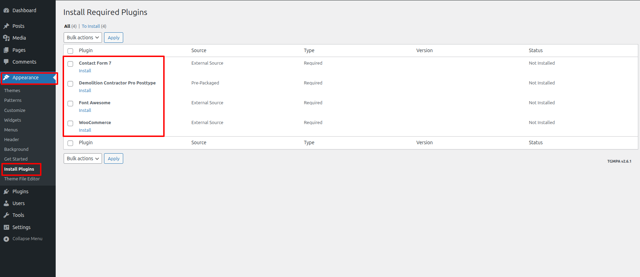Click the Dashboard gauge icon
This screenshot has height=277, width=640.
click(6, 10)
